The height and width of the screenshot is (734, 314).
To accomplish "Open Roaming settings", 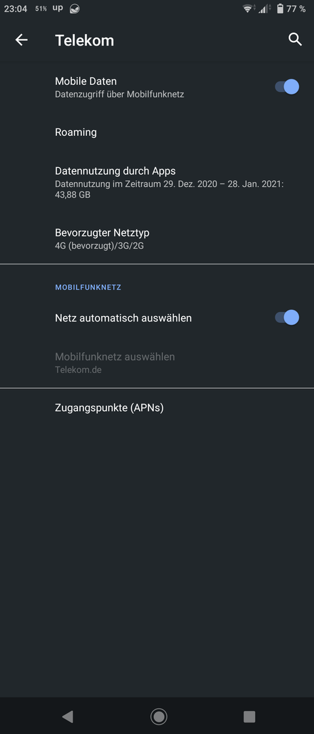I will [x=157, y=132].
